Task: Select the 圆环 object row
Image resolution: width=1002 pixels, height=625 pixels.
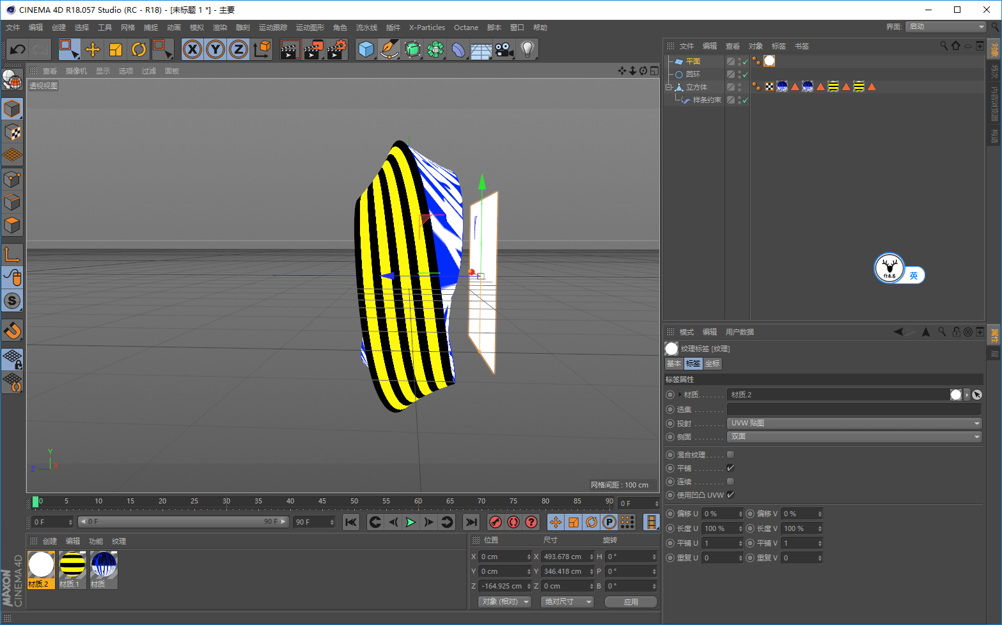Action: 694,74
